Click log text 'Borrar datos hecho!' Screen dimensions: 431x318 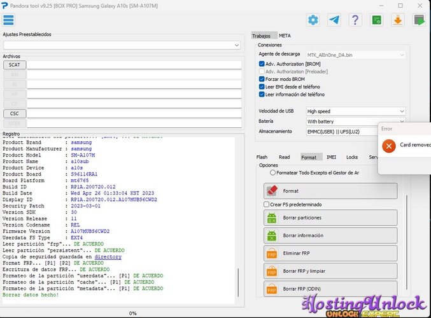(x=31, y=295)
